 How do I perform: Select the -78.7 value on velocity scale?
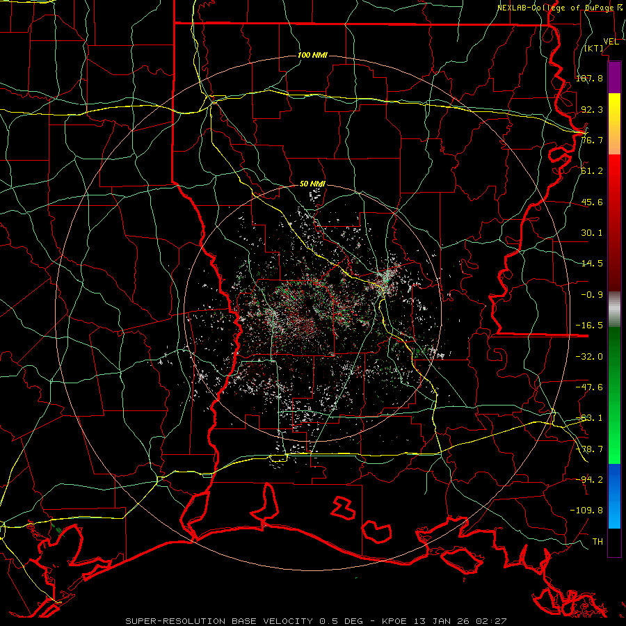pos(589,449)
